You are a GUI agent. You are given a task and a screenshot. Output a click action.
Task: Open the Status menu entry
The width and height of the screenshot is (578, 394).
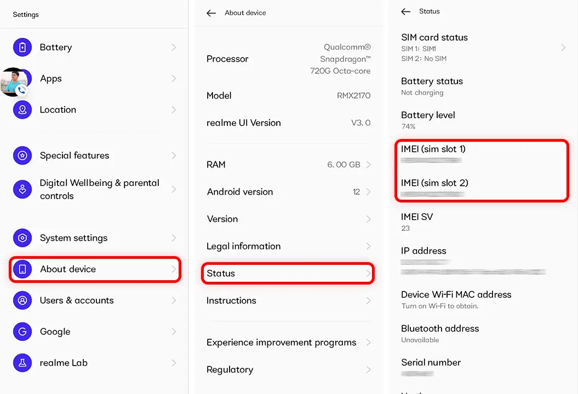coord(288,274)
